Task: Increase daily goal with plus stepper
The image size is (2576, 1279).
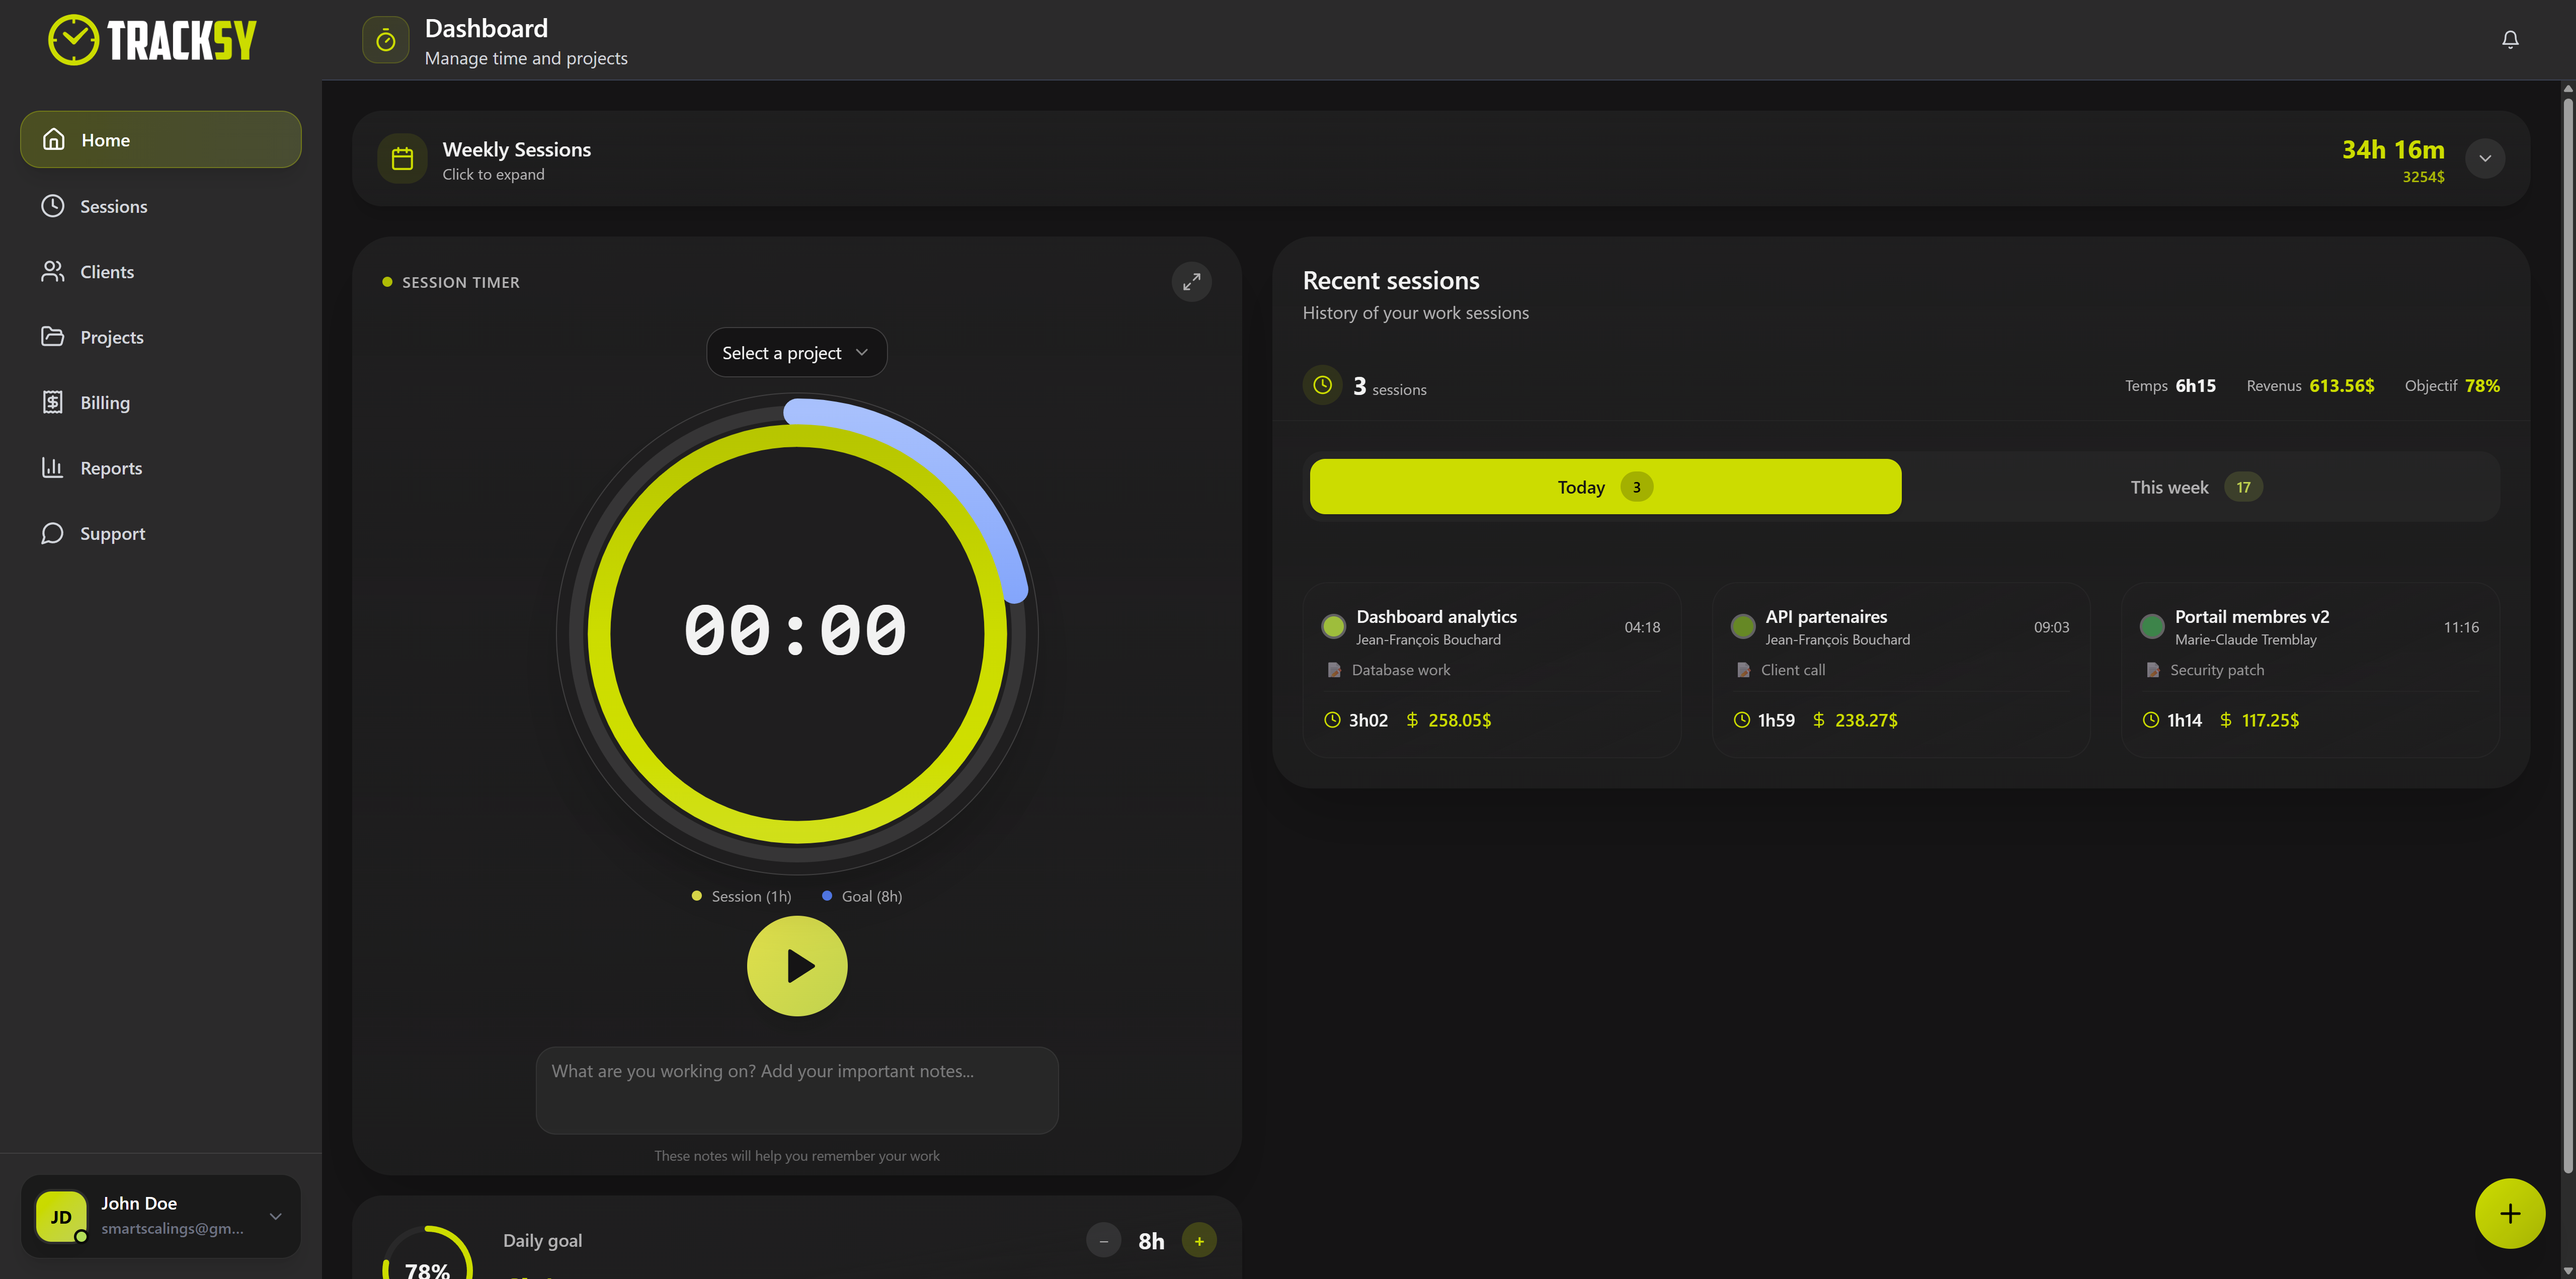Action: 1199,1241
